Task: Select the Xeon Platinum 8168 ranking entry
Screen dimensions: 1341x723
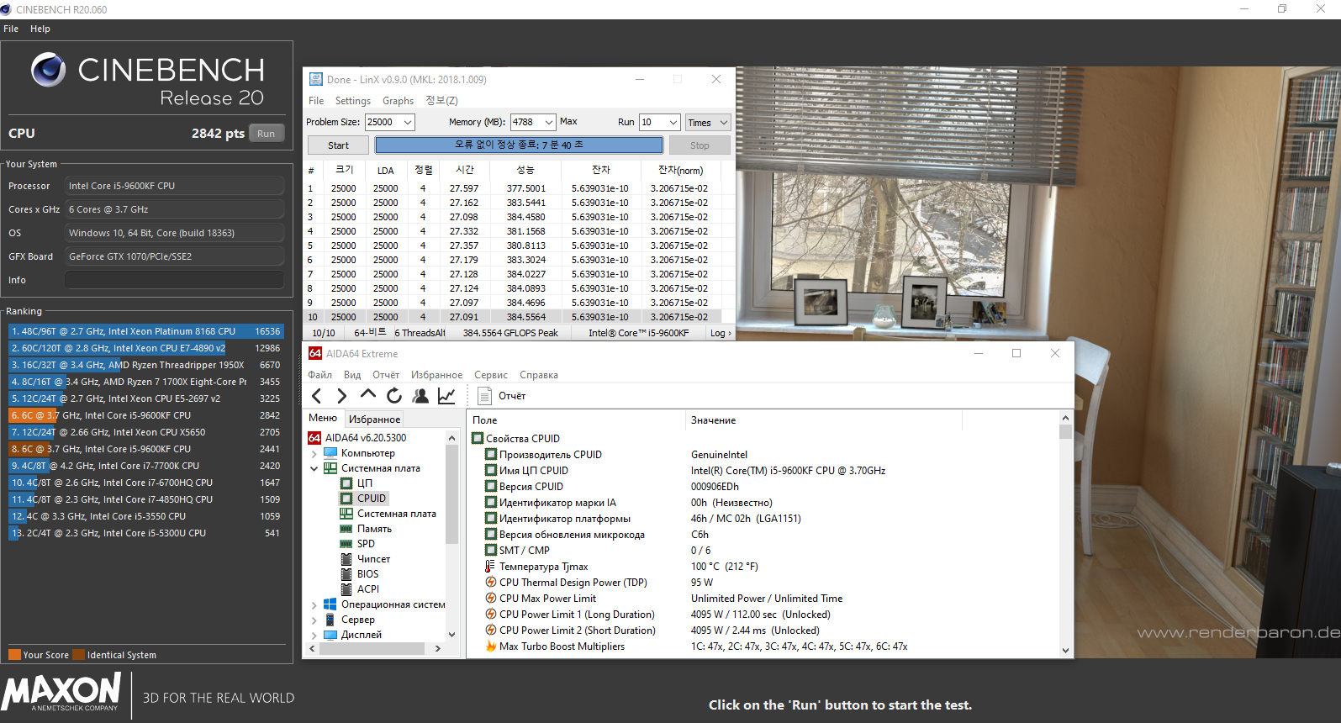Action: pos(146,331)
